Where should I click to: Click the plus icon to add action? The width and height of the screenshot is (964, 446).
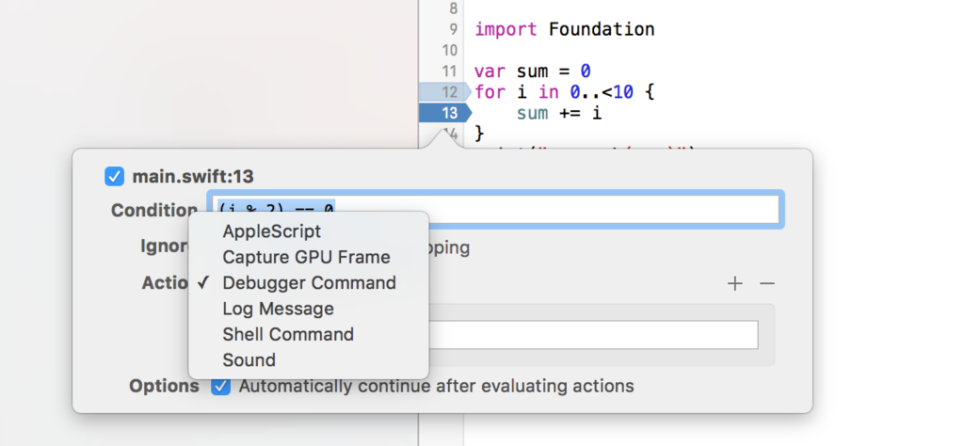pos(735,283)
